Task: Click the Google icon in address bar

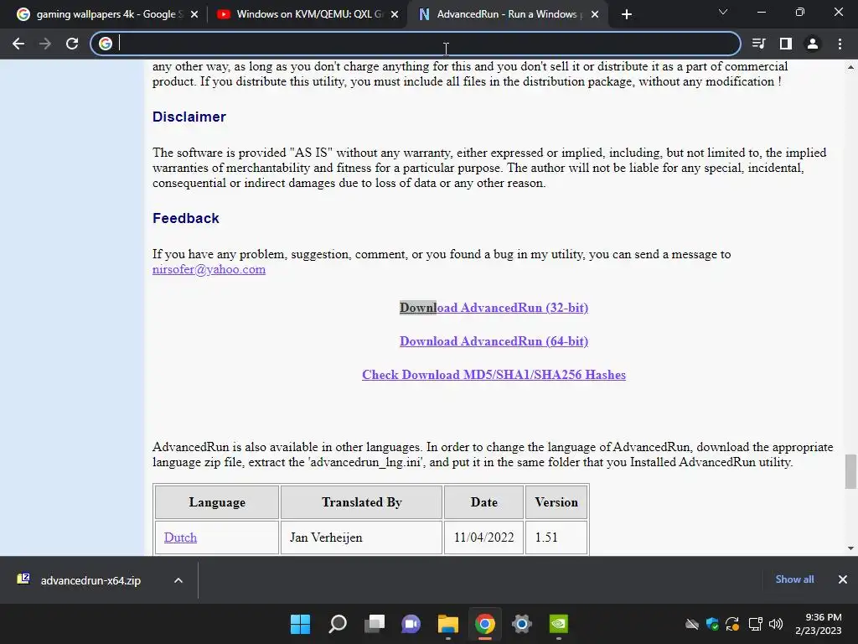Action: (x=106, y=44)
